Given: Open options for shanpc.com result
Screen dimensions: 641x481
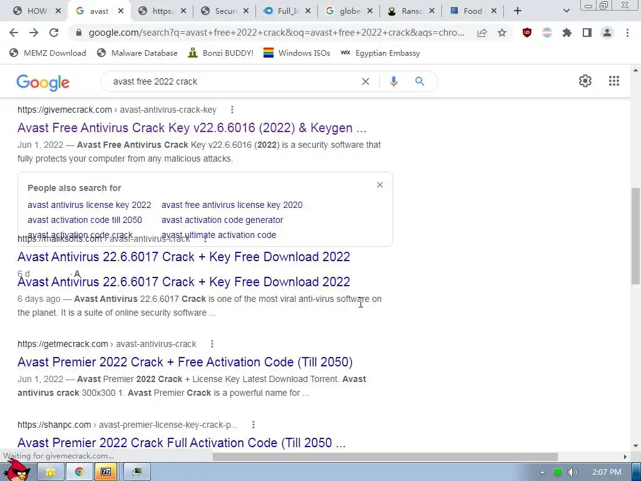Looking at the screenshot, I should tap(254, 425).
